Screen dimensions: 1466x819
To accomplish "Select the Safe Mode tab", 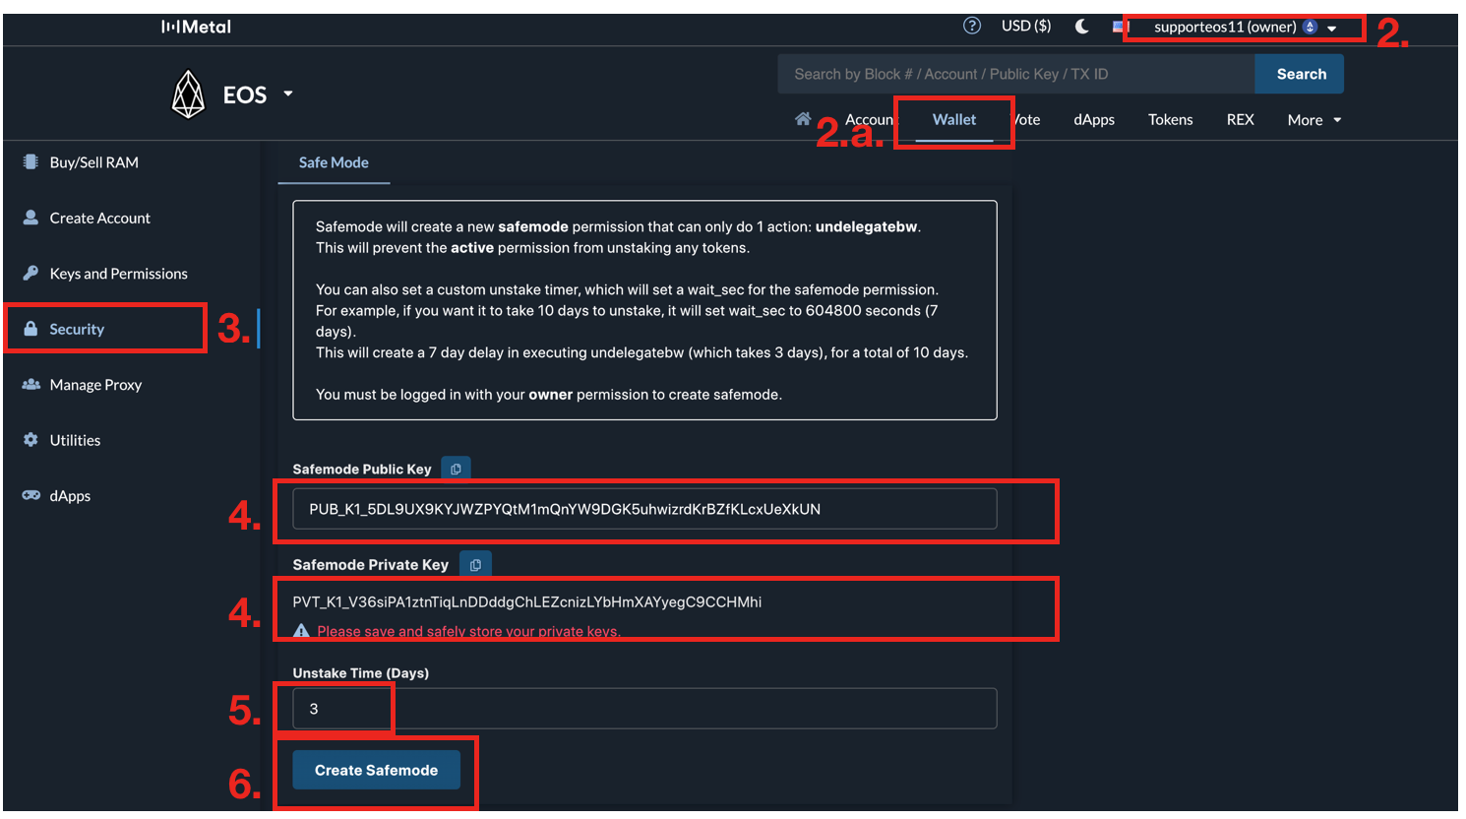I will point(334,163).
